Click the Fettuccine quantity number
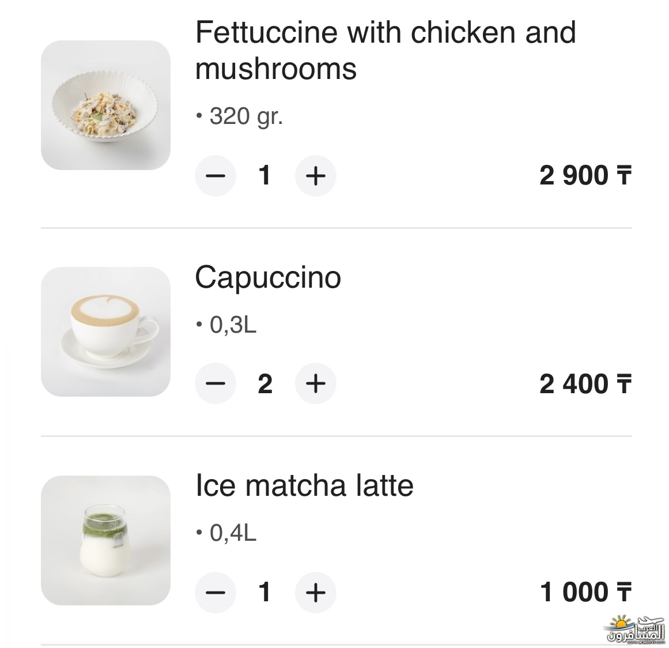This screenshot has height=648, width=669. [265, 175]
